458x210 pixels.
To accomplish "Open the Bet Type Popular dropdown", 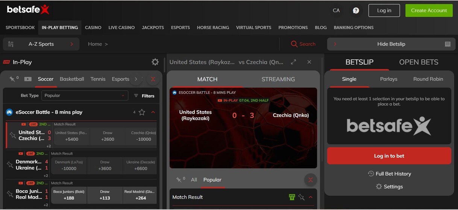I will click(85, 96).
